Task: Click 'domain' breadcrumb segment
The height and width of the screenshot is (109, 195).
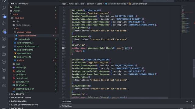Action: [90, 4]
